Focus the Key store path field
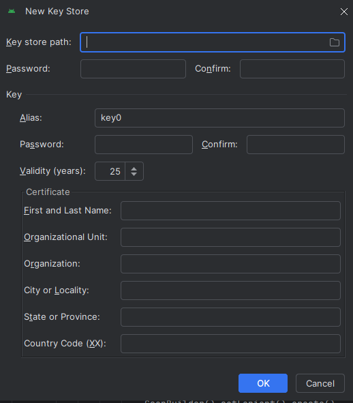353x403 pixels. tap(213, 42)
